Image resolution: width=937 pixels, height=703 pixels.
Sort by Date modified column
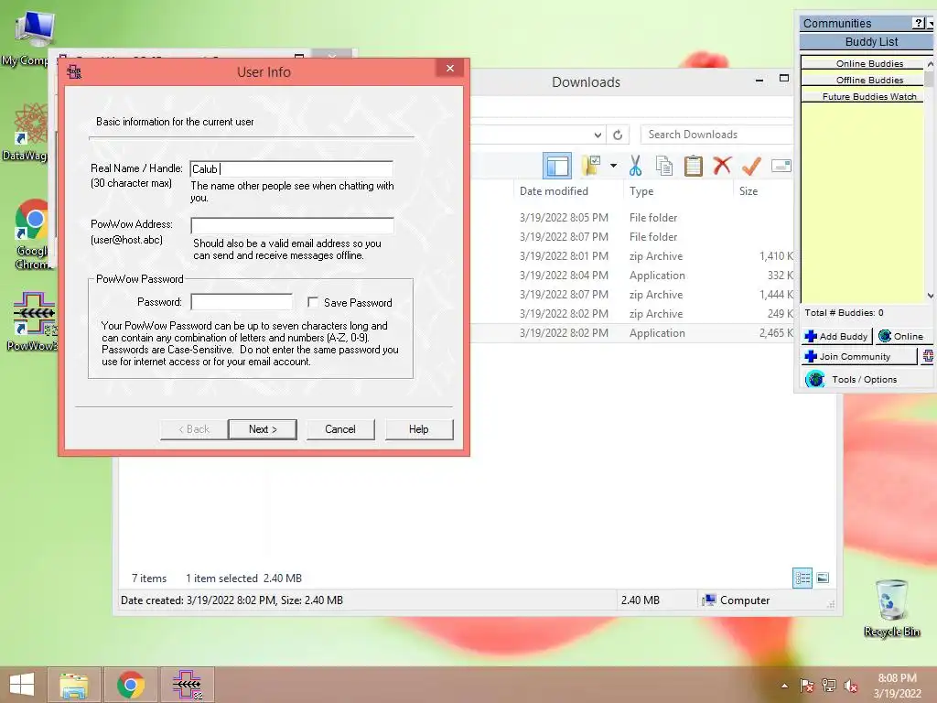click(x=554, y=191)
